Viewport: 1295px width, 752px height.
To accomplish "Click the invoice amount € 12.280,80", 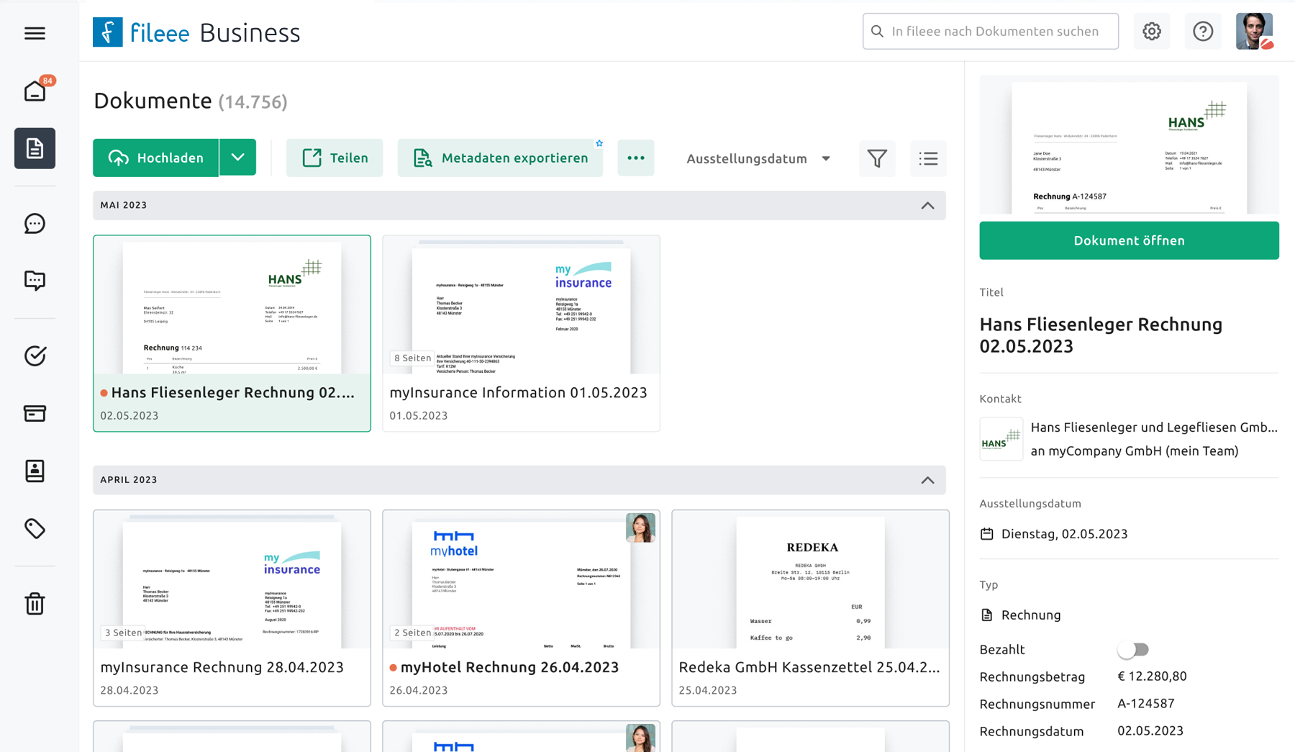I will coord(1152,676).
